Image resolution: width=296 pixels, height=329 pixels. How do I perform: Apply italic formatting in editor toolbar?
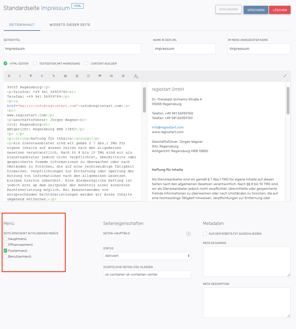(20, 76)
